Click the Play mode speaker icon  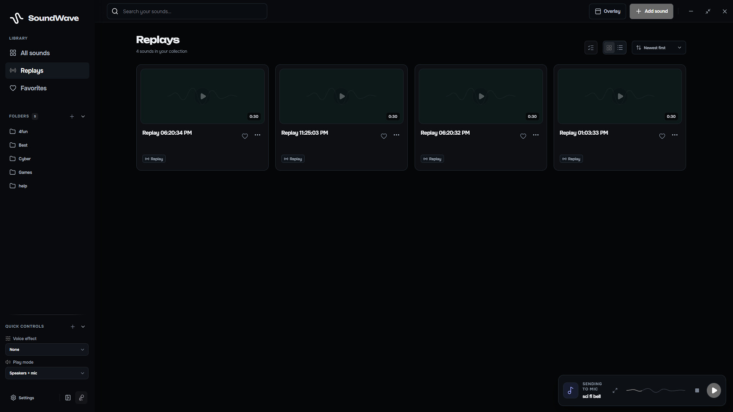point(8,362)
